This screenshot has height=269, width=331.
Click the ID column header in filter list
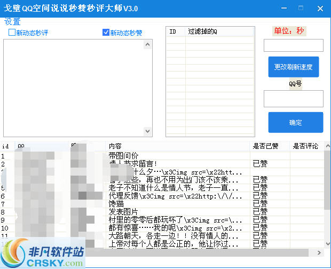pos(176,31)
